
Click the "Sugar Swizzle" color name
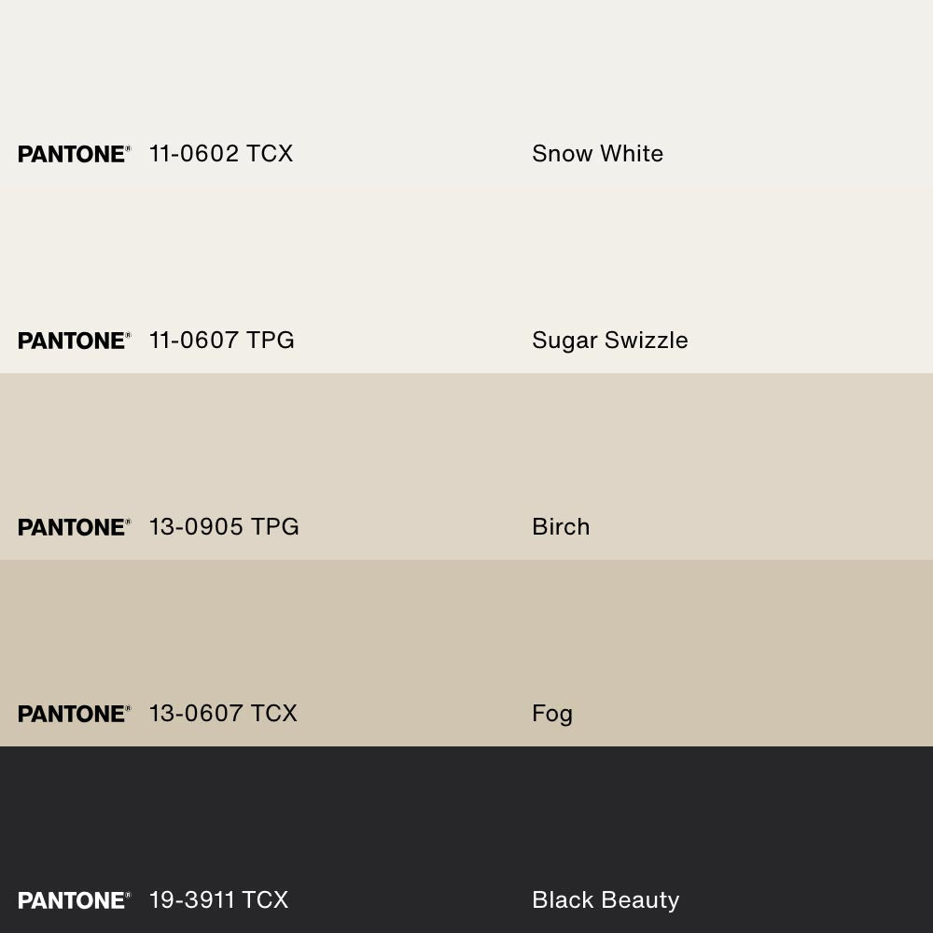[609, 341]
